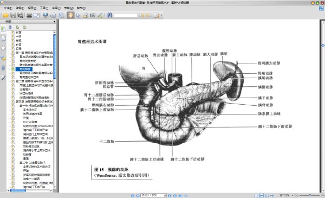Image resolution: width=325 pixels, height=198 pixels.
Task: Toggle single page layout view button
Action: pos(256,195)
